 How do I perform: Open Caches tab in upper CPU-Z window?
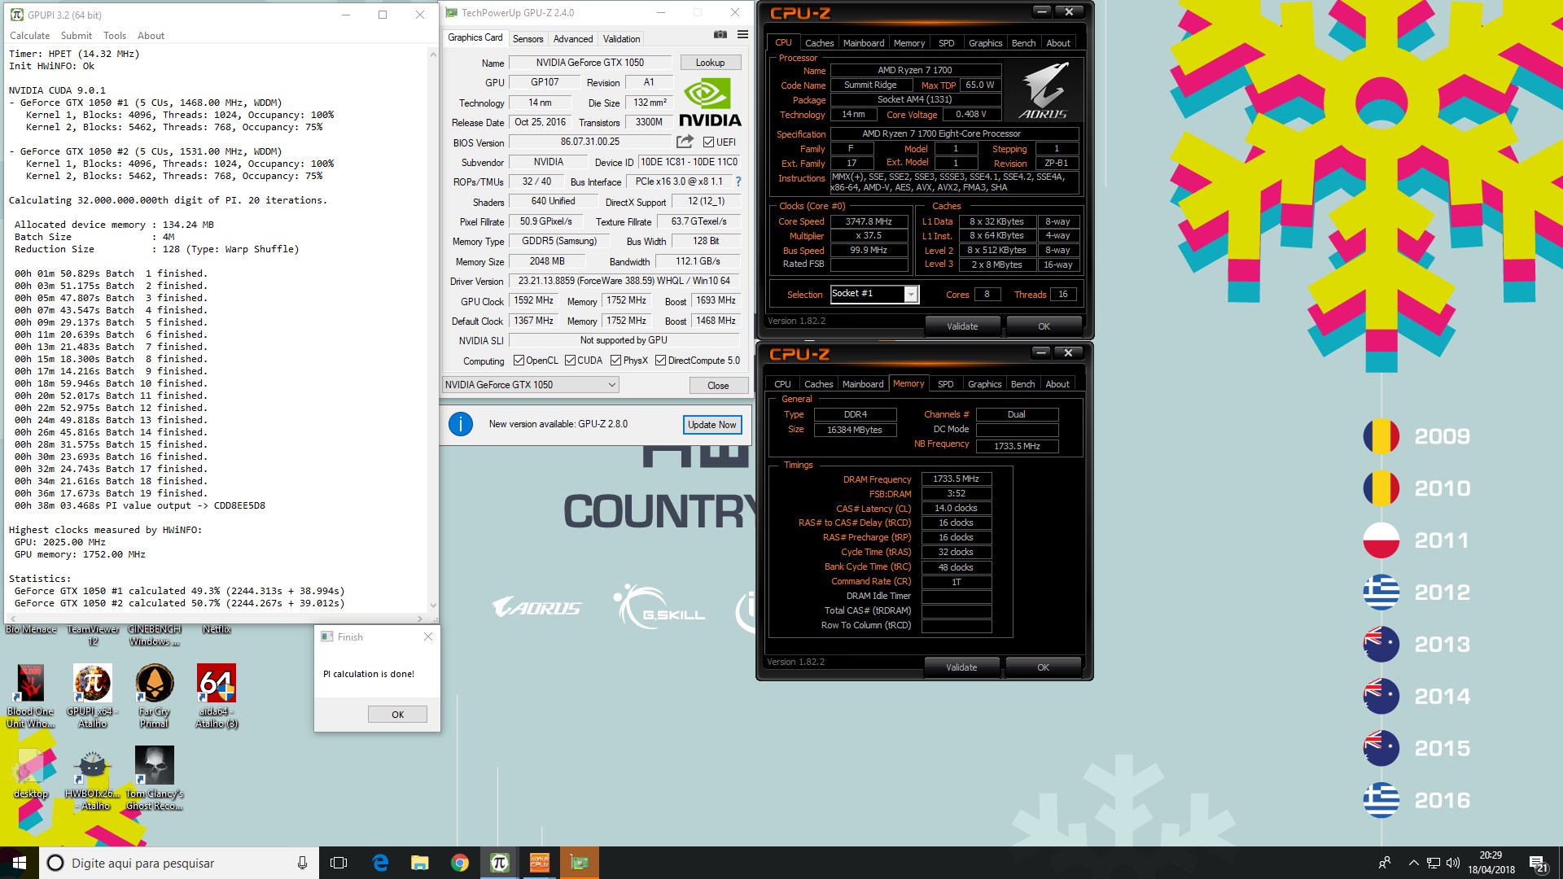819,43
